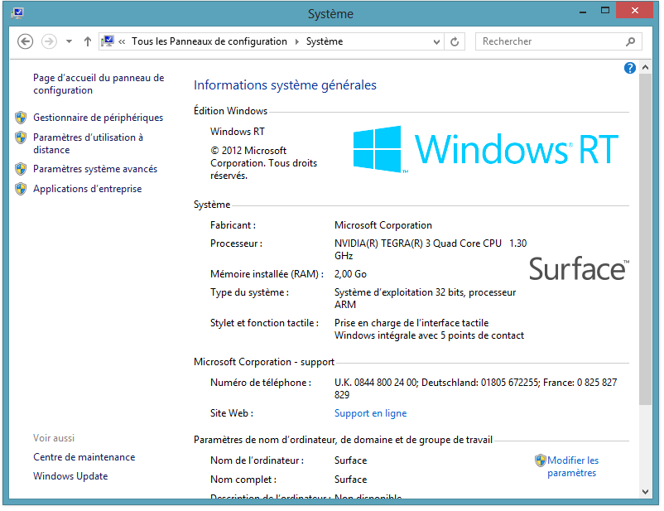Click the double chevron at breadcrumb start
Screen dimensions: 664x511
pos(122,41)
